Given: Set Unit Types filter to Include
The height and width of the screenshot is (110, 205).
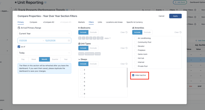Looking at the screenshot, I should (83, 48).
